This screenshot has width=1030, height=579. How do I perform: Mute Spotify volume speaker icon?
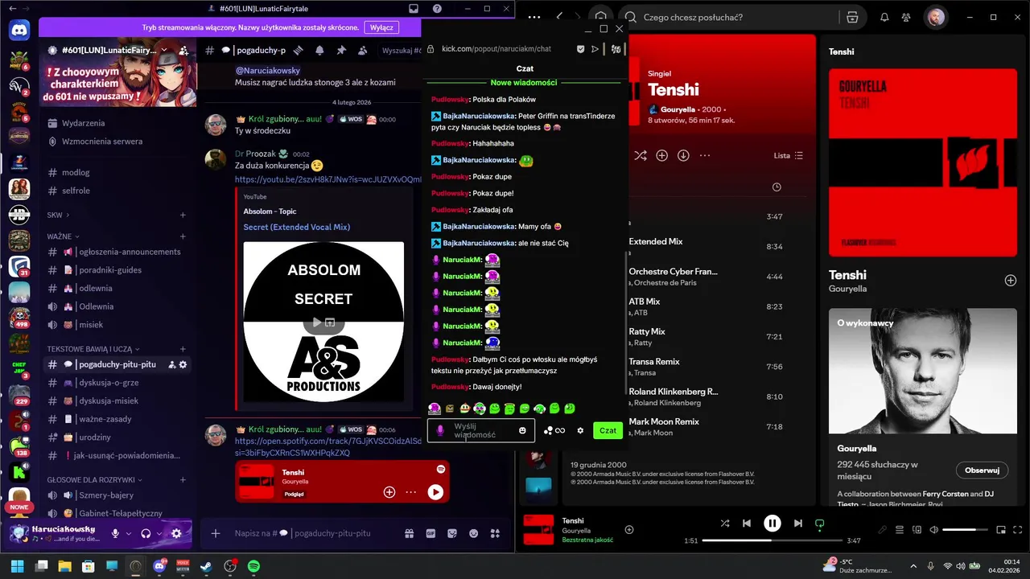point(933,530)
